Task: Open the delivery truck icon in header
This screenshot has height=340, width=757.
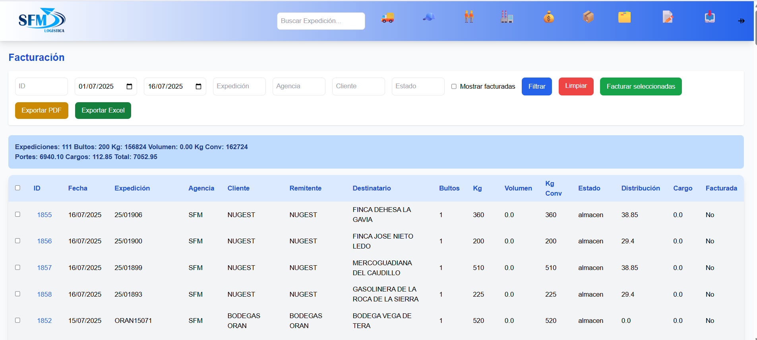Action: coord(387,17)
